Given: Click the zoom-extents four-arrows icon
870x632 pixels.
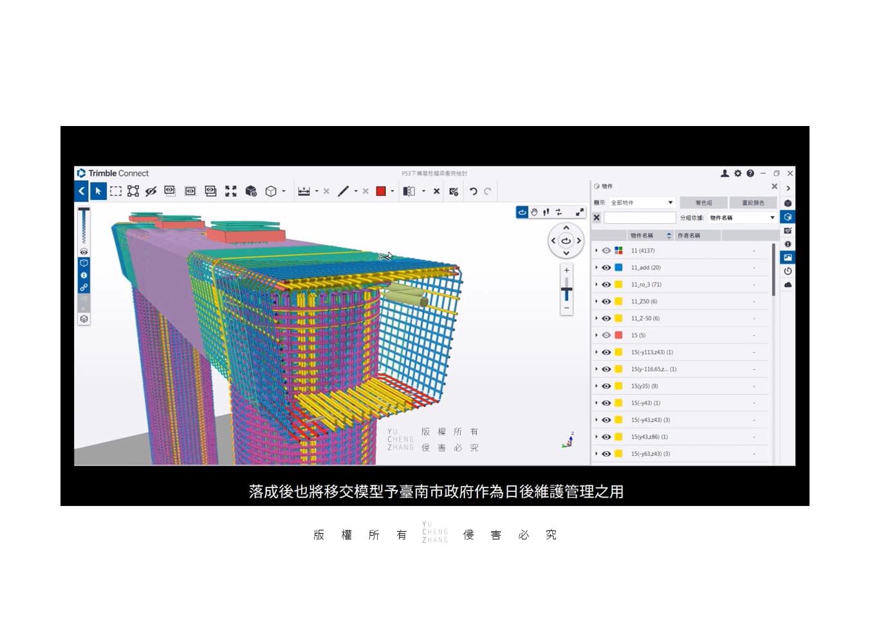Looking at the screenshot, I should click(x=231, y=191).
